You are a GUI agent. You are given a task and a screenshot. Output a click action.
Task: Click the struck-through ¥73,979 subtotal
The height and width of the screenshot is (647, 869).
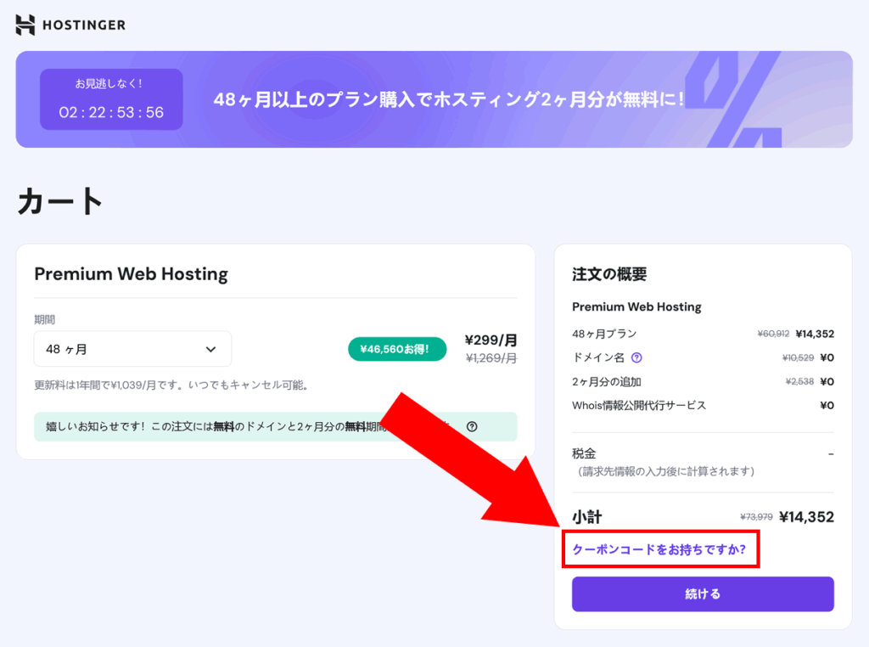click(756, 517)
